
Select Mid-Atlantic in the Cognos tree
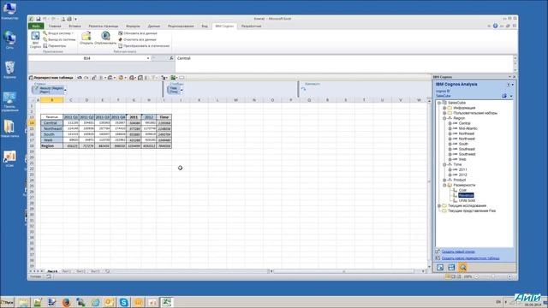pyautogui.click(x=468, y=128)
